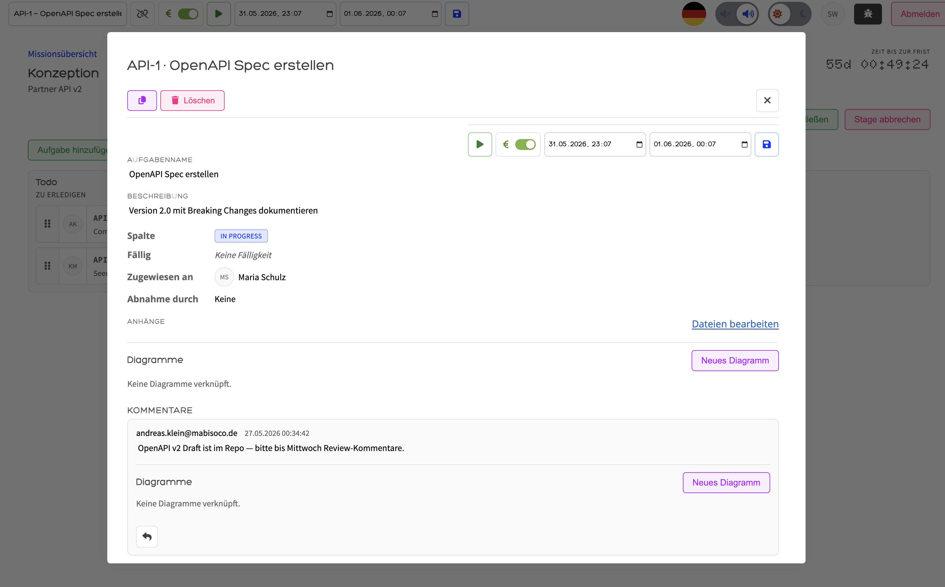The width and height of the screenshot is (945, 587).
Task: Open the Missionsübersicht link
Action: 62,54
